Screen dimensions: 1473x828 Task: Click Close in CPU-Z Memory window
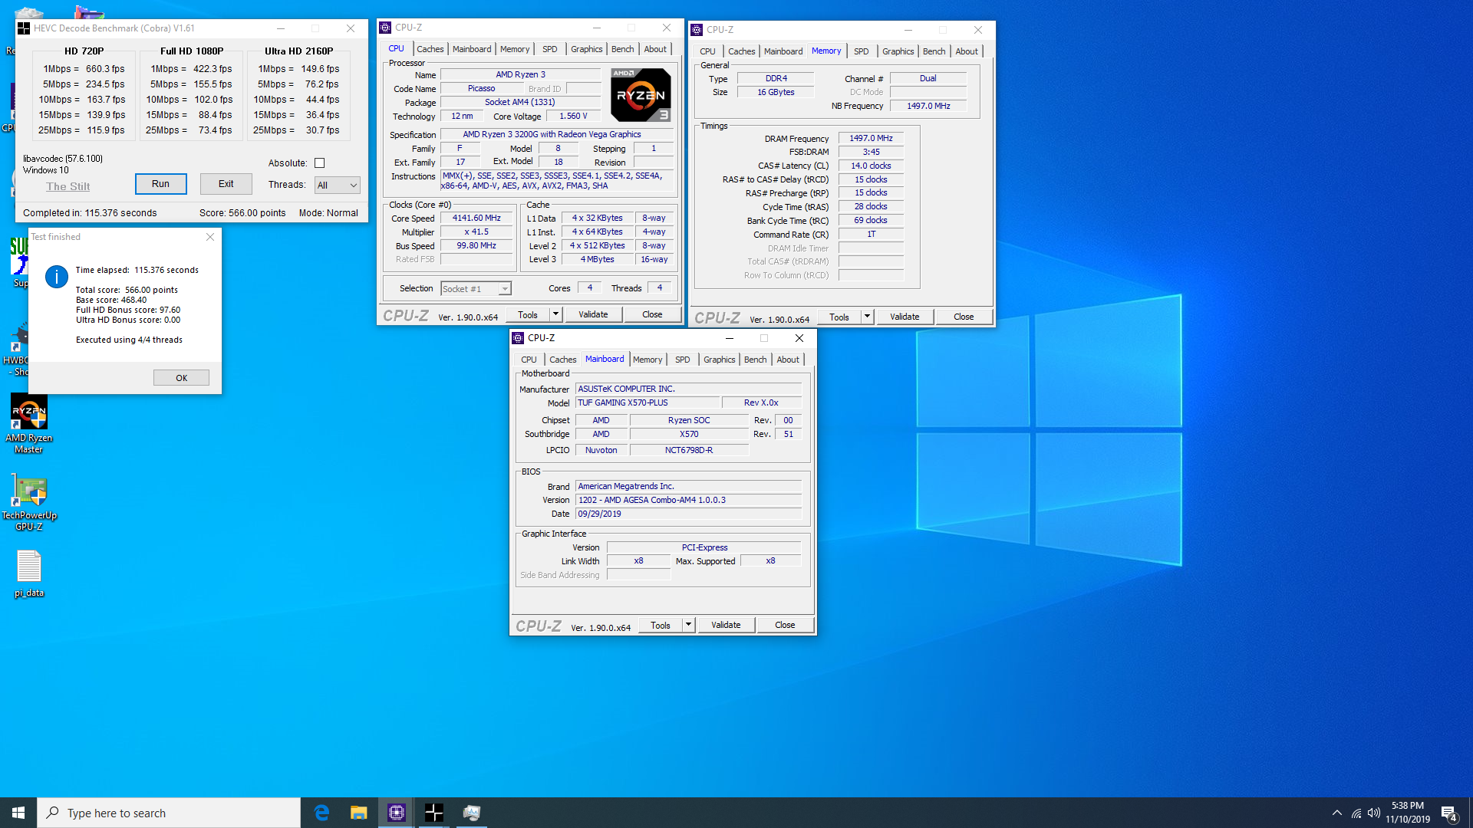tap(964, 317)
